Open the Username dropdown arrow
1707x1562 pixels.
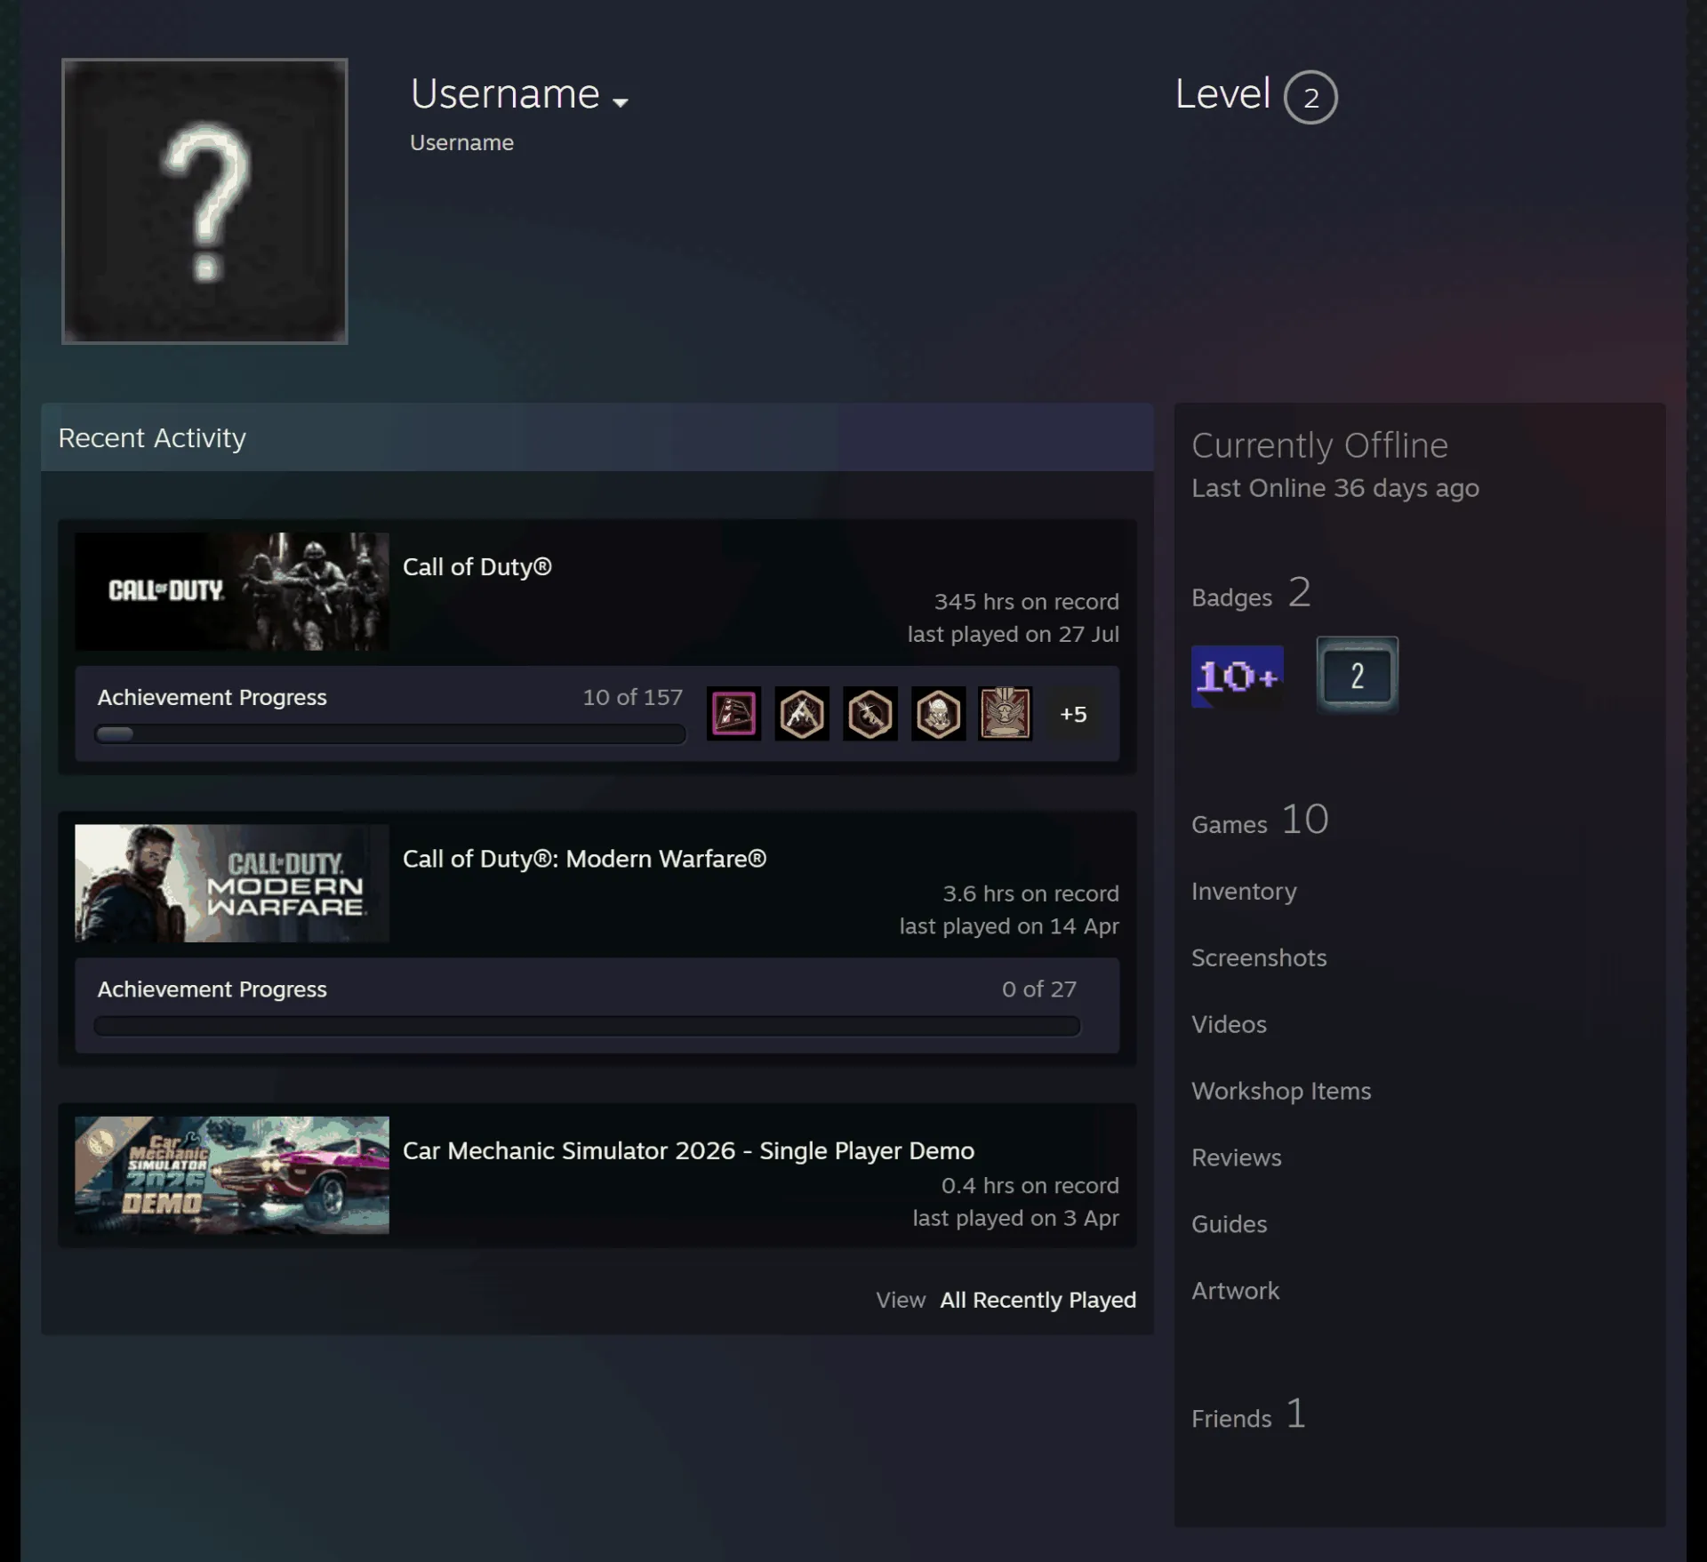621,102
